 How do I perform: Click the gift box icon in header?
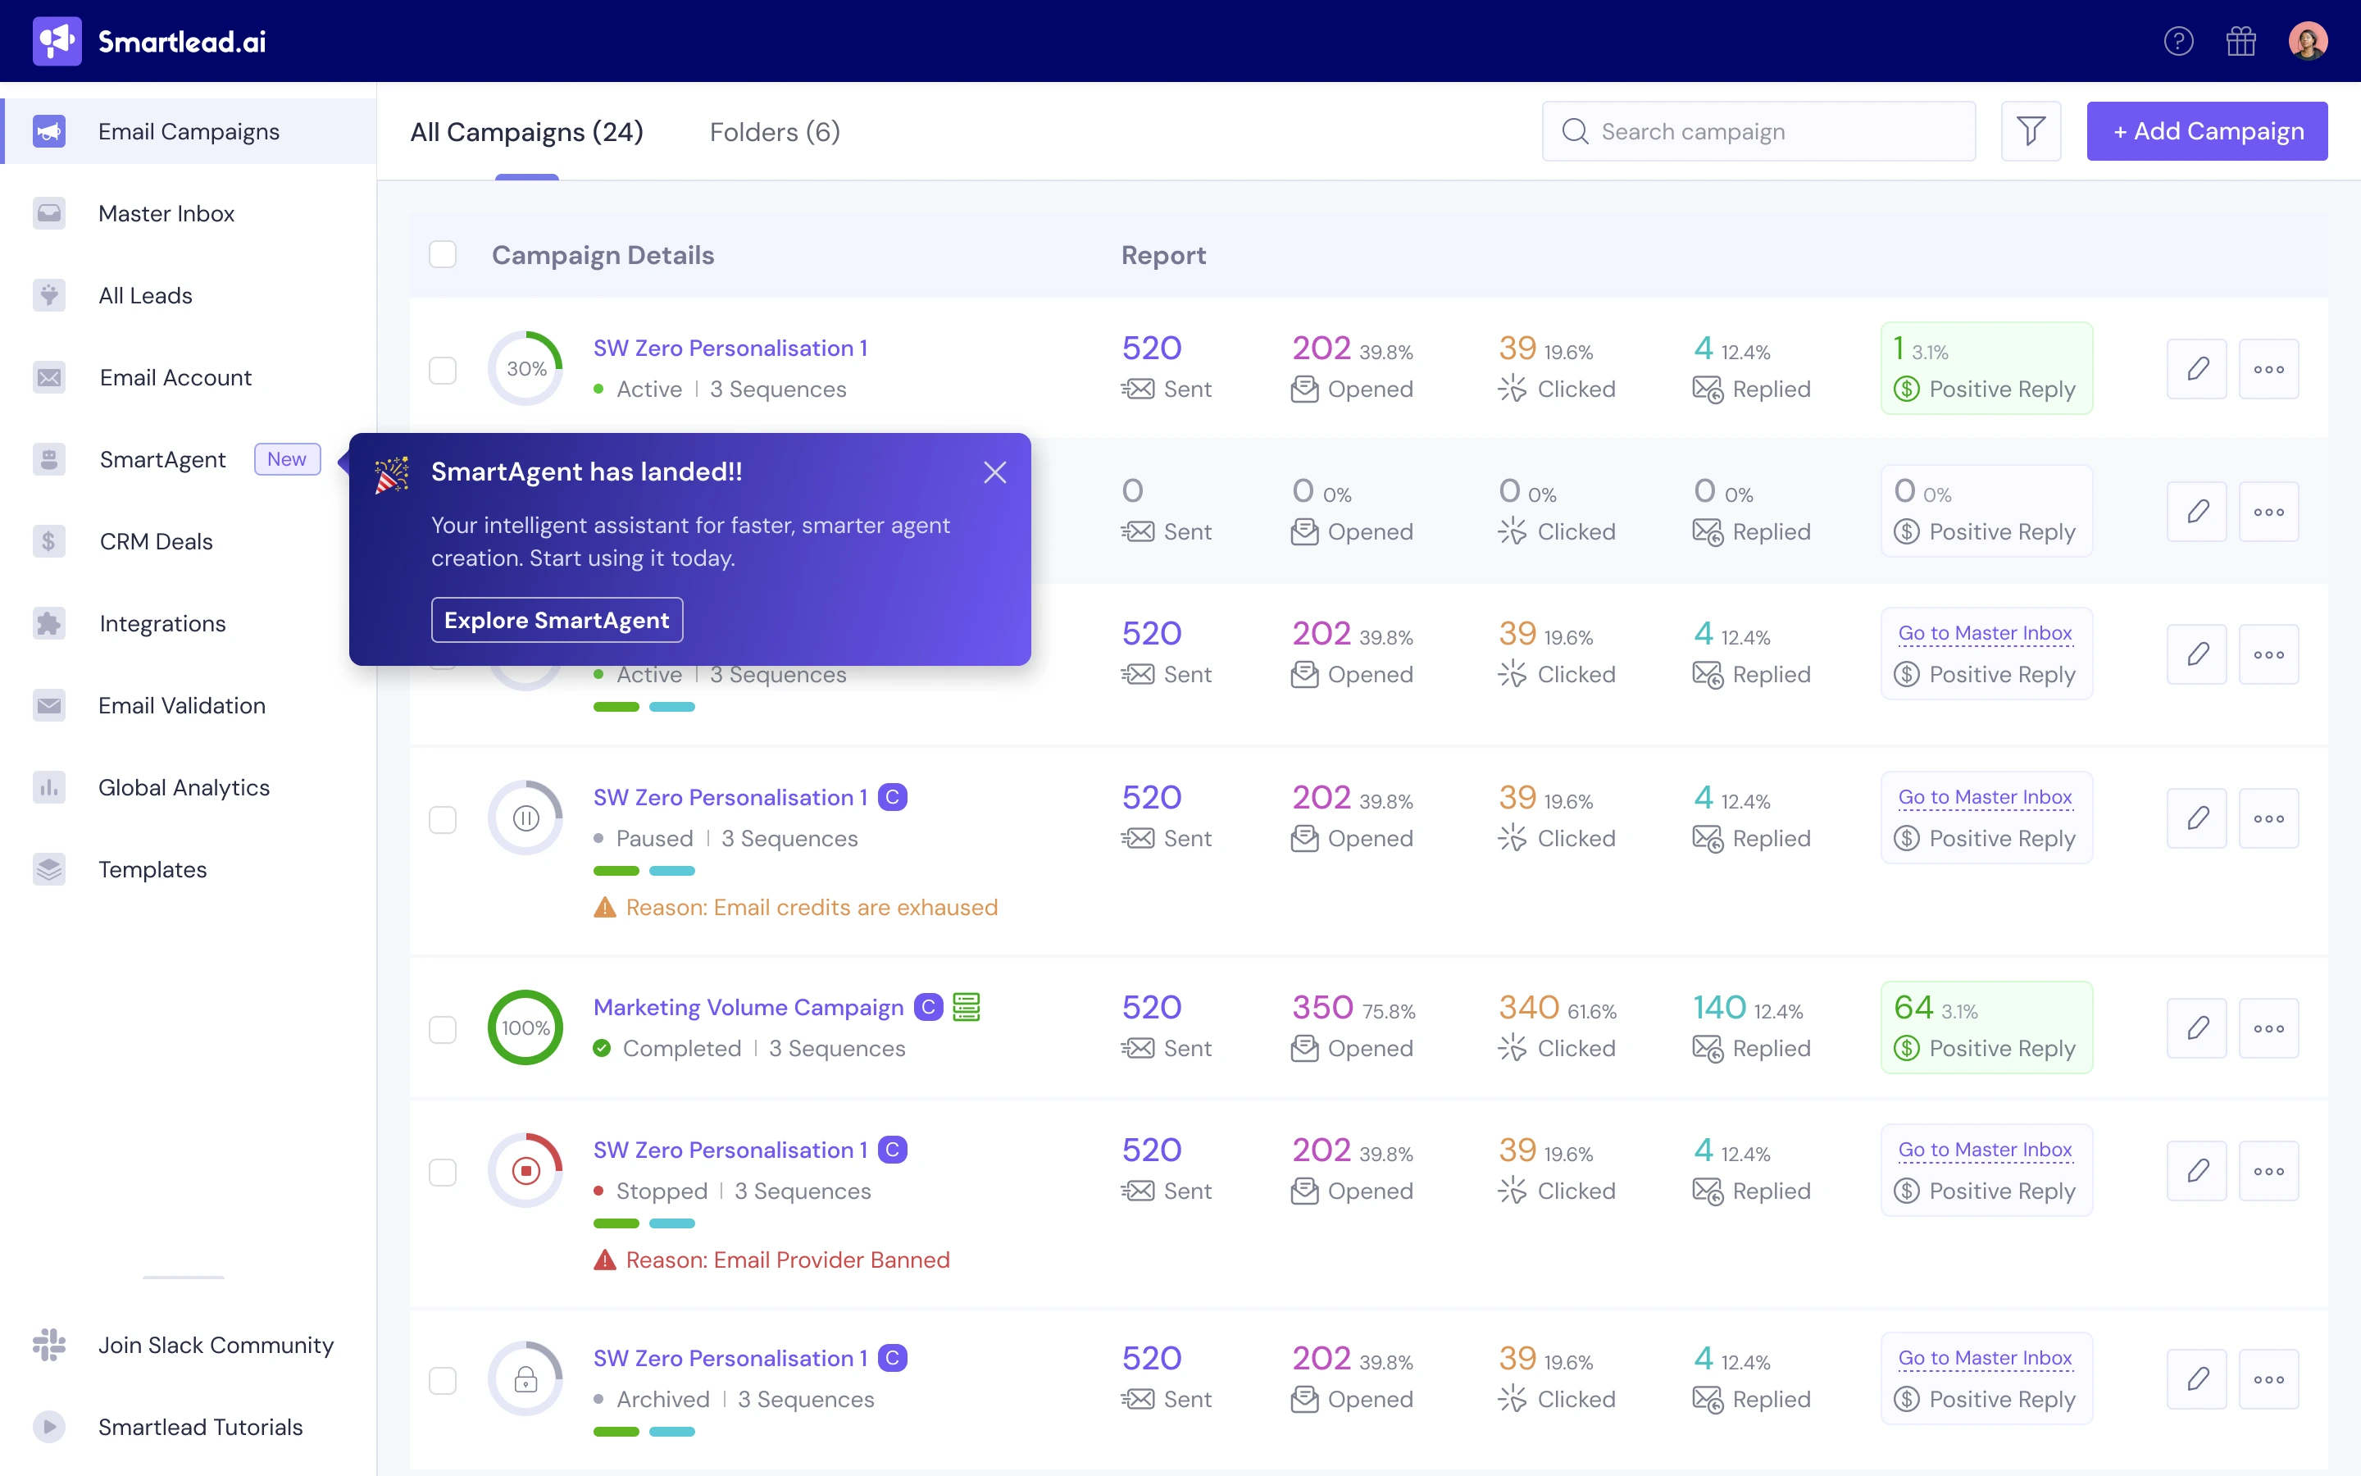coord(2241,41)
